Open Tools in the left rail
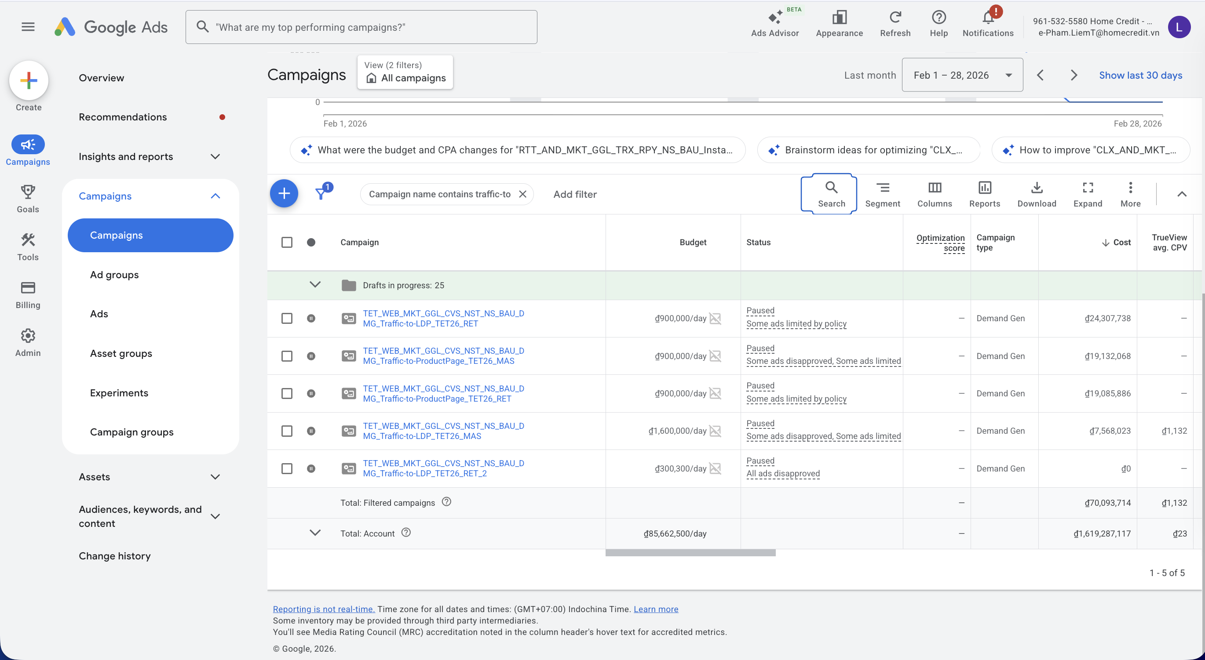The image size is (1205, 660). pos(28,247)
